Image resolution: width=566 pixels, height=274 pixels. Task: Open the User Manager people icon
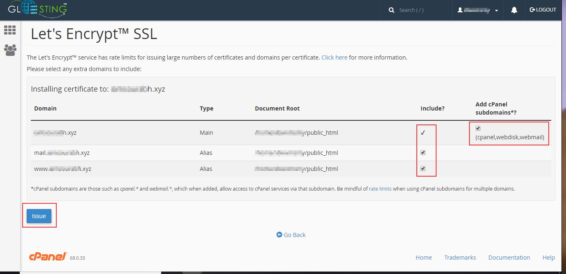click(x=10, y=50)
